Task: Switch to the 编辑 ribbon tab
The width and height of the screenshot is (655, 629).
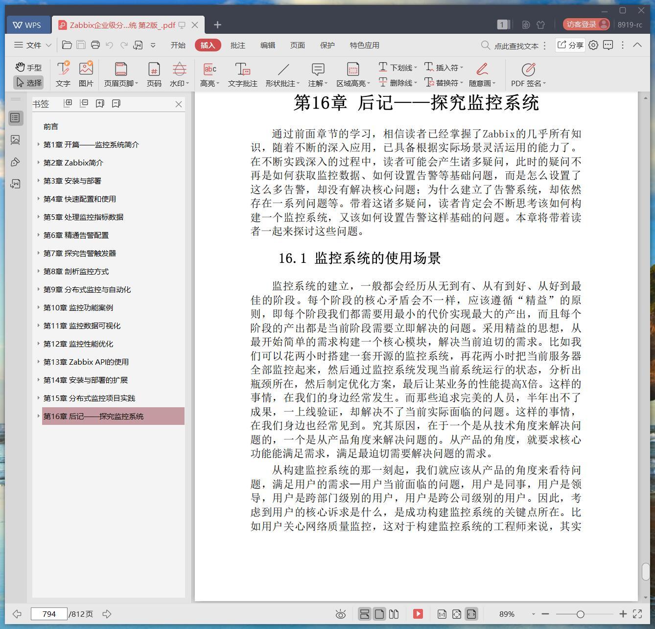Action: pos(267,45)
